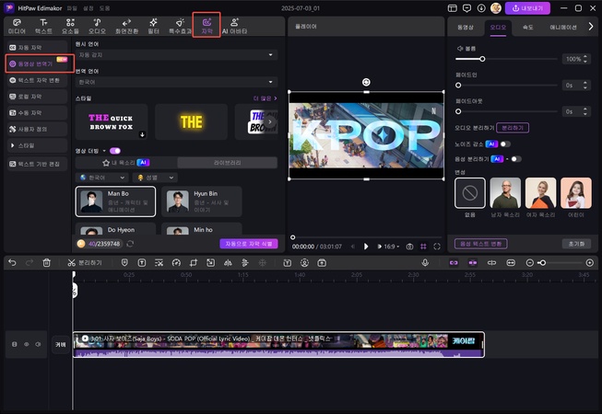
Task: Click the zoom in plus timeline icon
Action: [590, 263]
